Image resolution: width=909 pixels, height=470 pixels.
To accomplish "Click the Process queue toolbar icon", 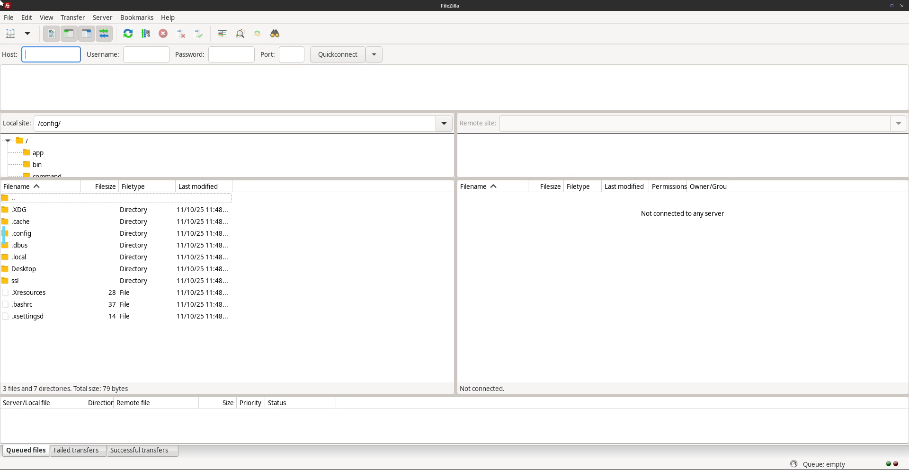I will (146, 34).
